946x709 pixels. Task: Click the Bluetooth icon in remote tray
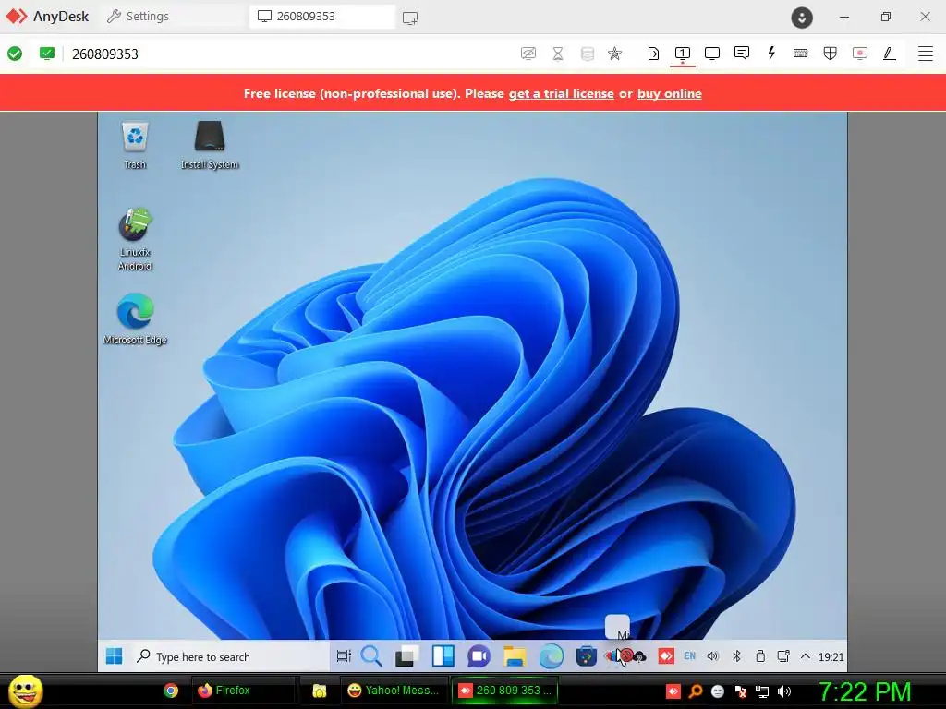(x=736, y=656)
